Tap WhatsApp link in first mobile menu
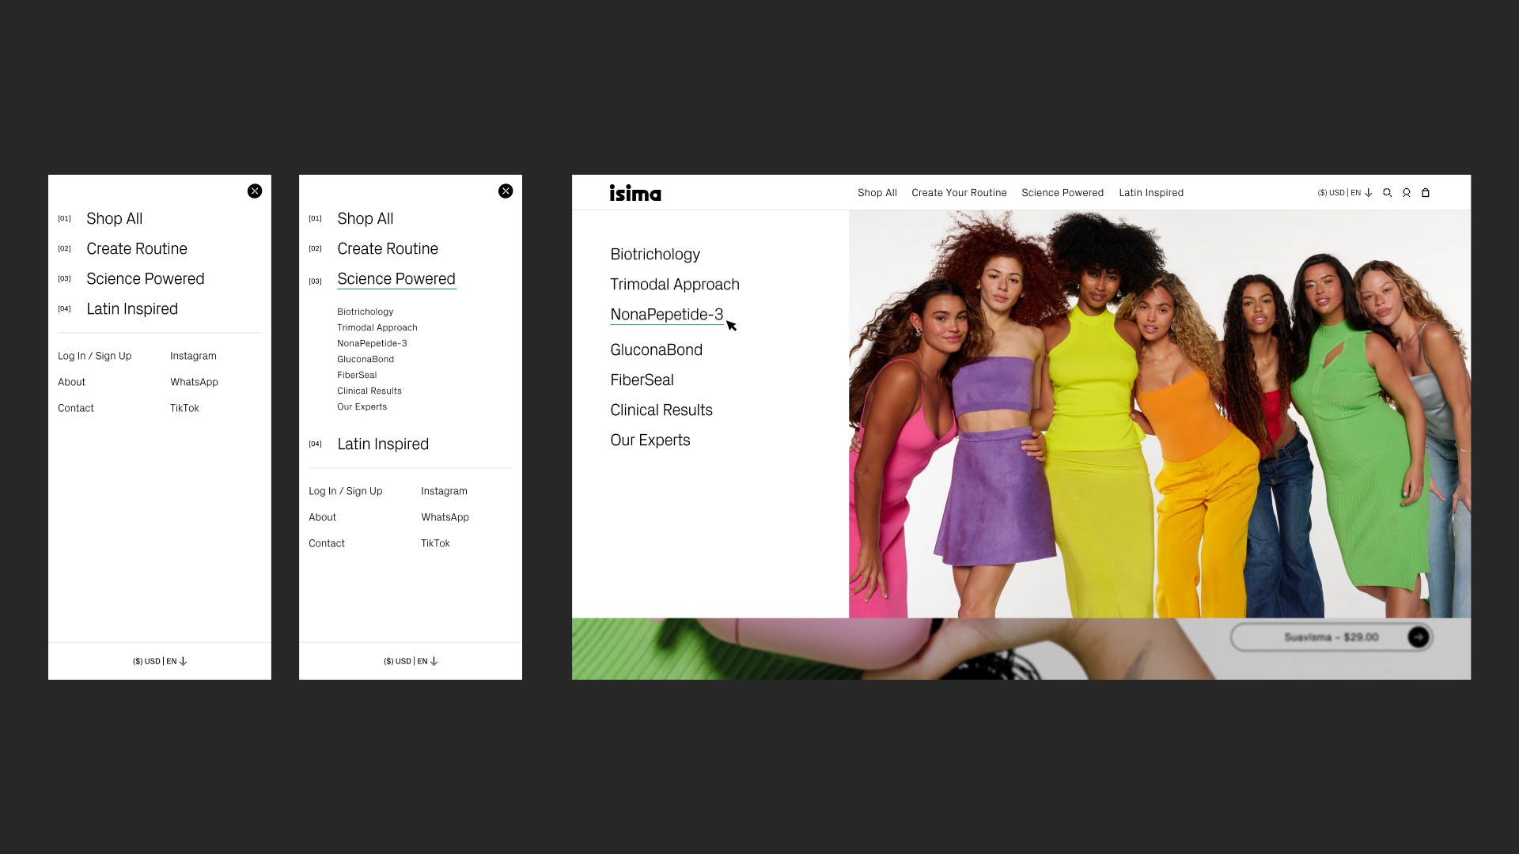The height and width of the screenshot is (854, 1519). (x=194, y=382)
